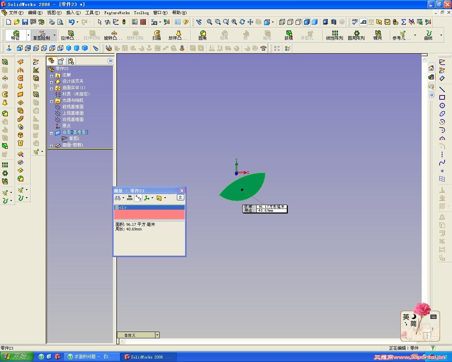The width and height of the screenshot is (452, 362).
Task: Select 前视基准面 in the feature tree
Action: tap(73, 107)
